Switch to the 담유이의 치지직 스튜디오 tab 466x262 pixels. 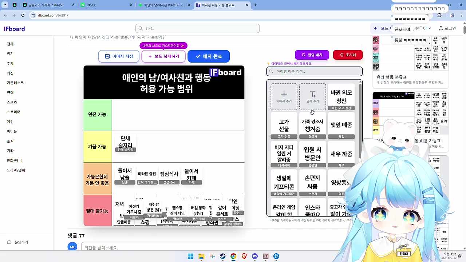(x=47, y=5)
